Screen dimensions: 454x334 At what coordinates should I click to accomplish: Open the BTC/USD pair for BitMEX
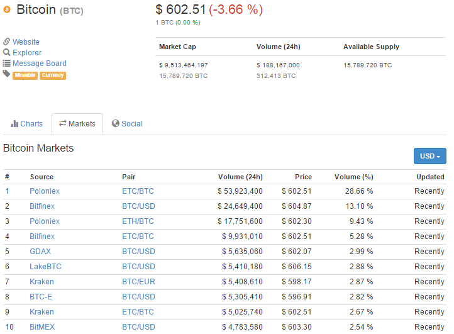[x=138, y=326]
